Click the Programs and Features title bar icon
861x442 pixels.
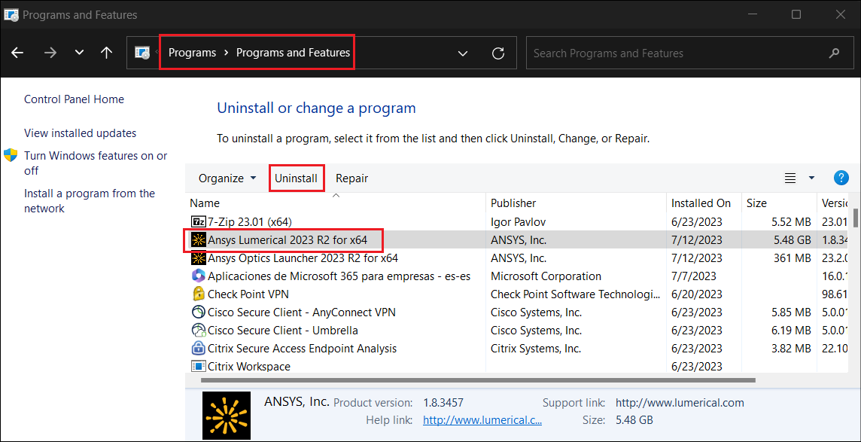[x=11, y=14]
